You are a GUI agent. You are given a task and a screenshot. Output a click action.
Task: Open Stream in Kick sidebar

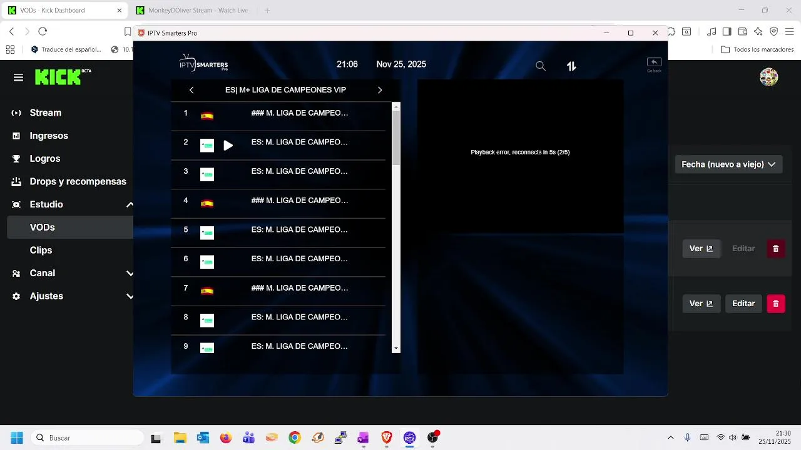(x=45, y=113)
